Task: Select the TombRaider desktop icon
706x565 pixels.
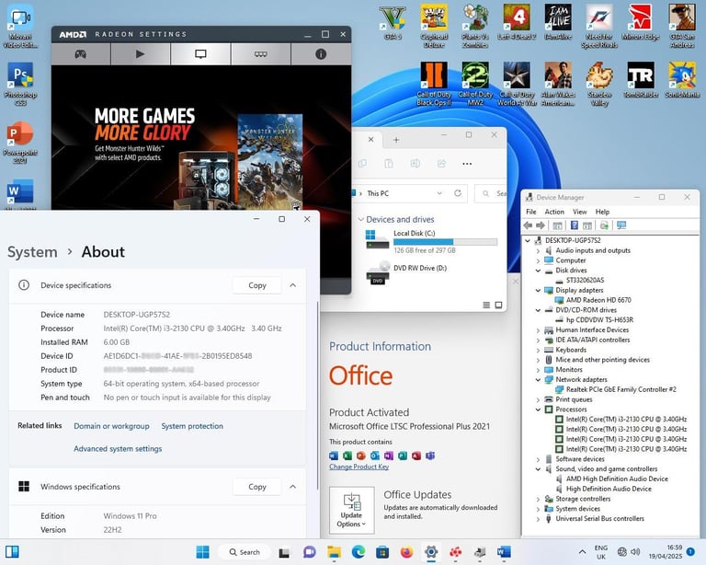Action: pos(640,80)
